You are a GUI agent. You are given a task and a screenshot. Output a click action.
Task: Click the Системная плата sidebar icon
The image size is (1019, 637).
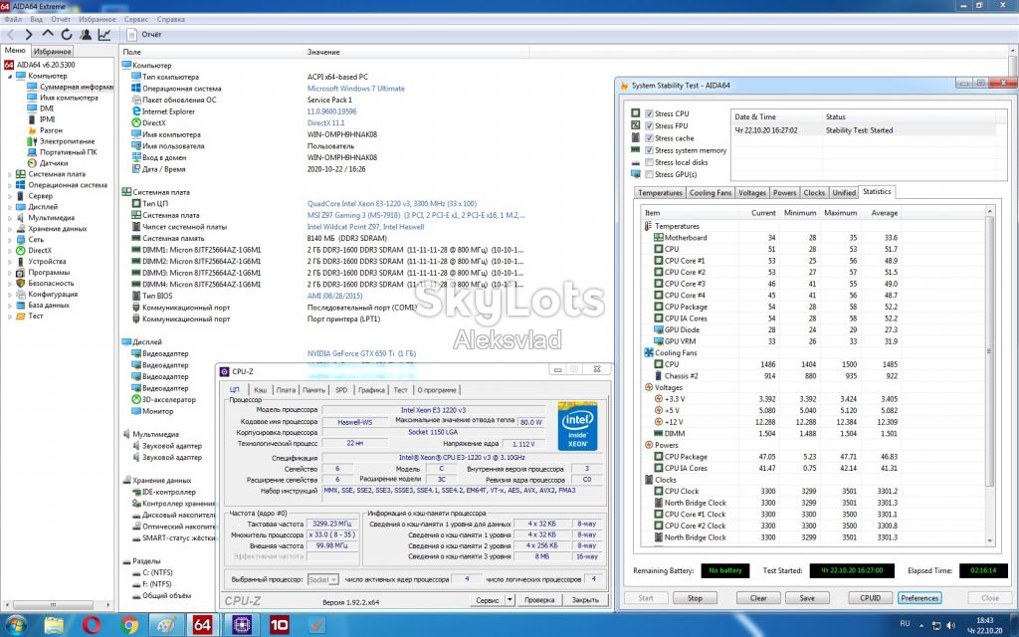tap(21, 174)
